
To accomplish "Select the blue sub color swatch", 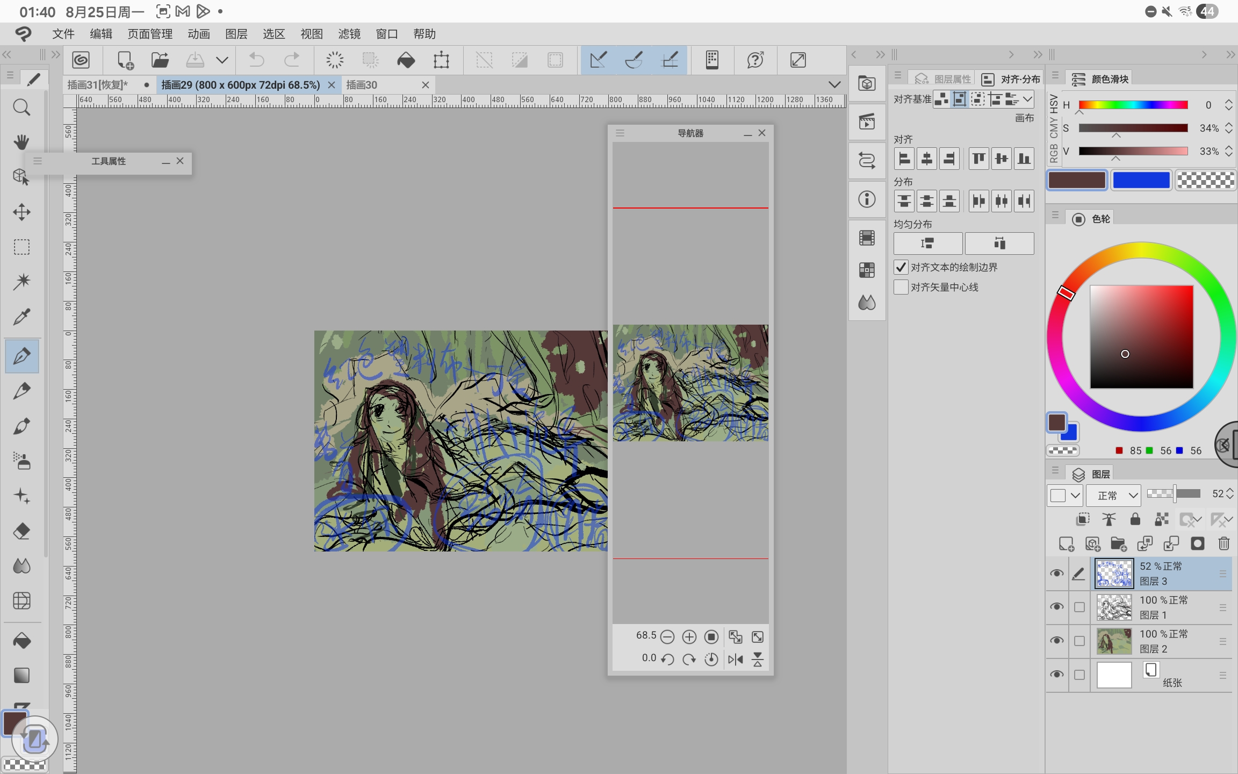I will [1141, 180].
